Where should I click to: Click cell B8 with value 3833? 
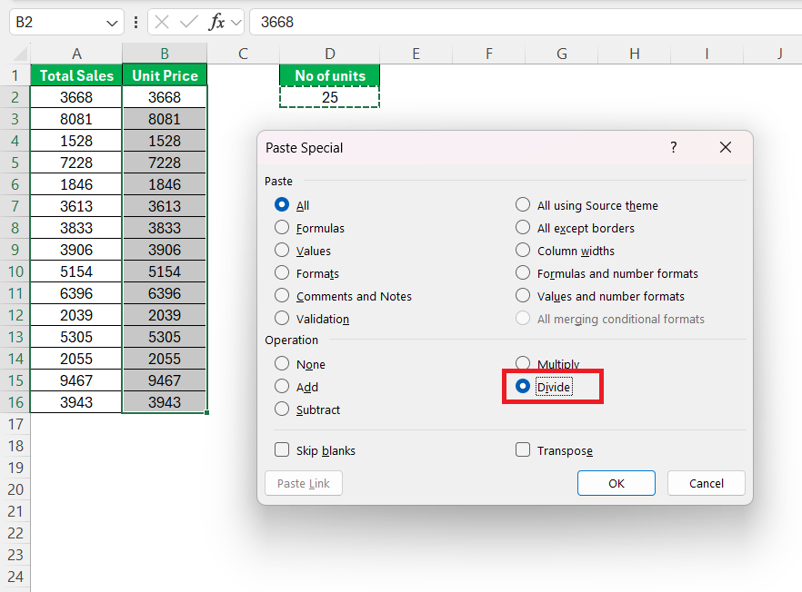pyautogui.click(x=165, y=228)
